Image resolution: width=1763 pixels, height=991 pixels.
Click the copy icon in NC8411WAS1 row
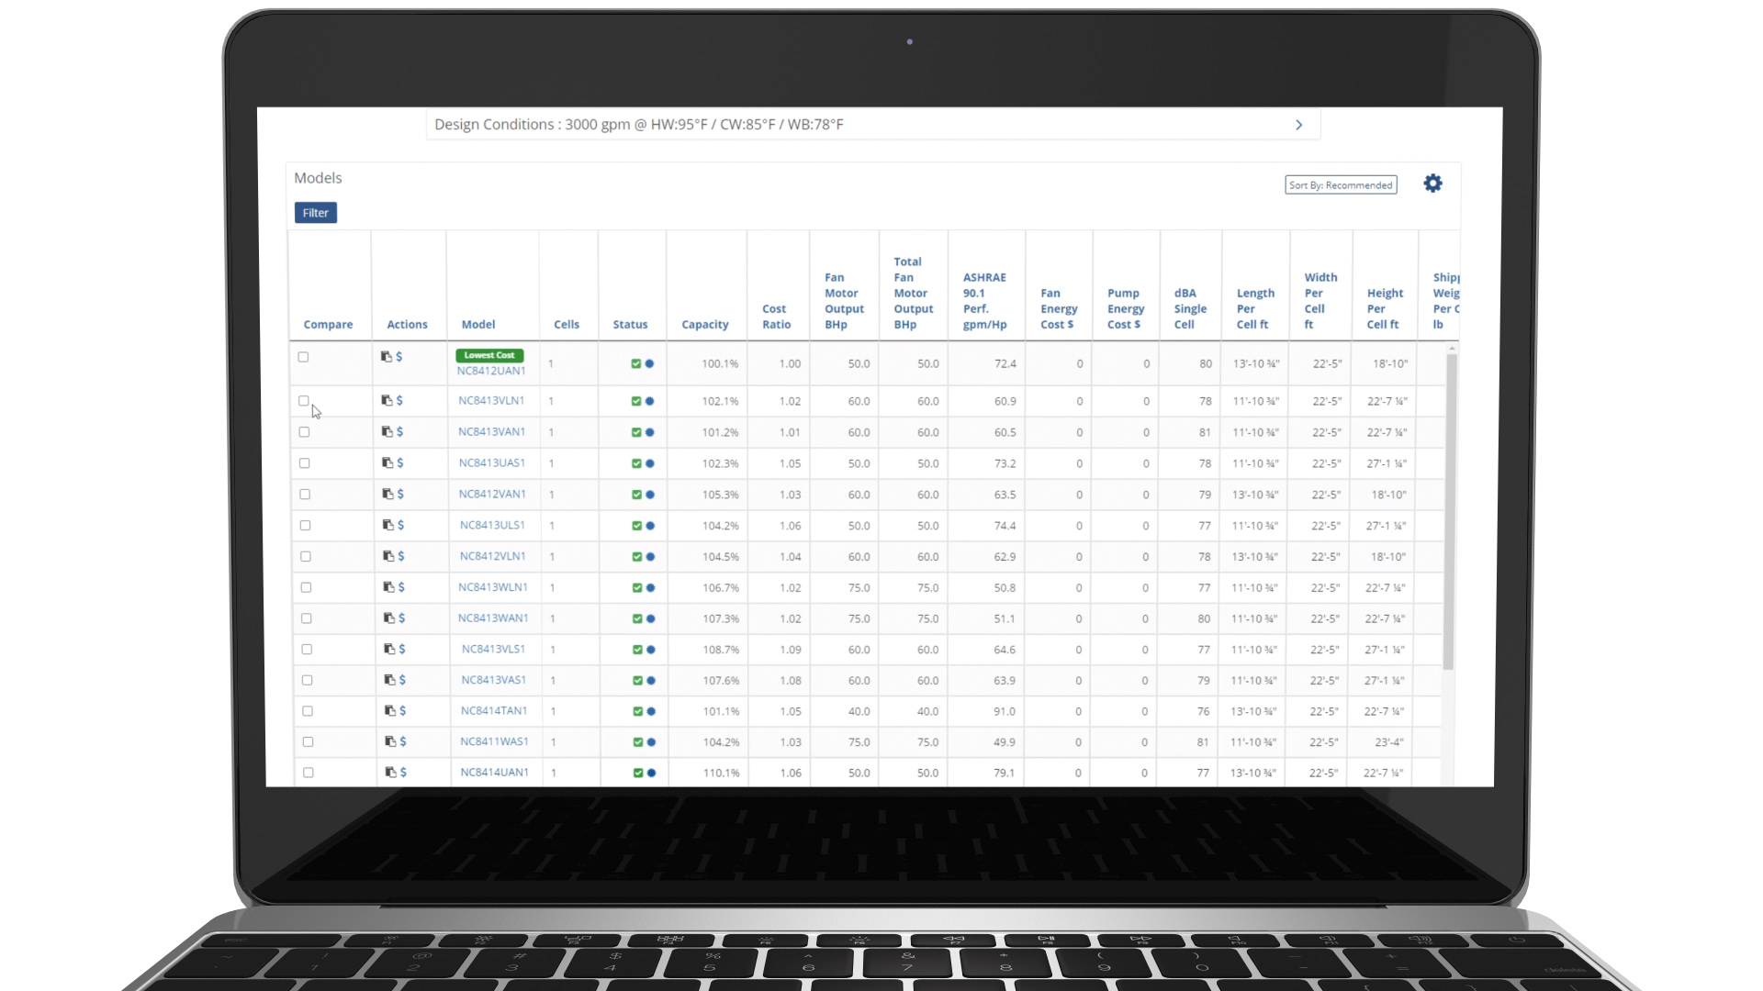point(390,741)
